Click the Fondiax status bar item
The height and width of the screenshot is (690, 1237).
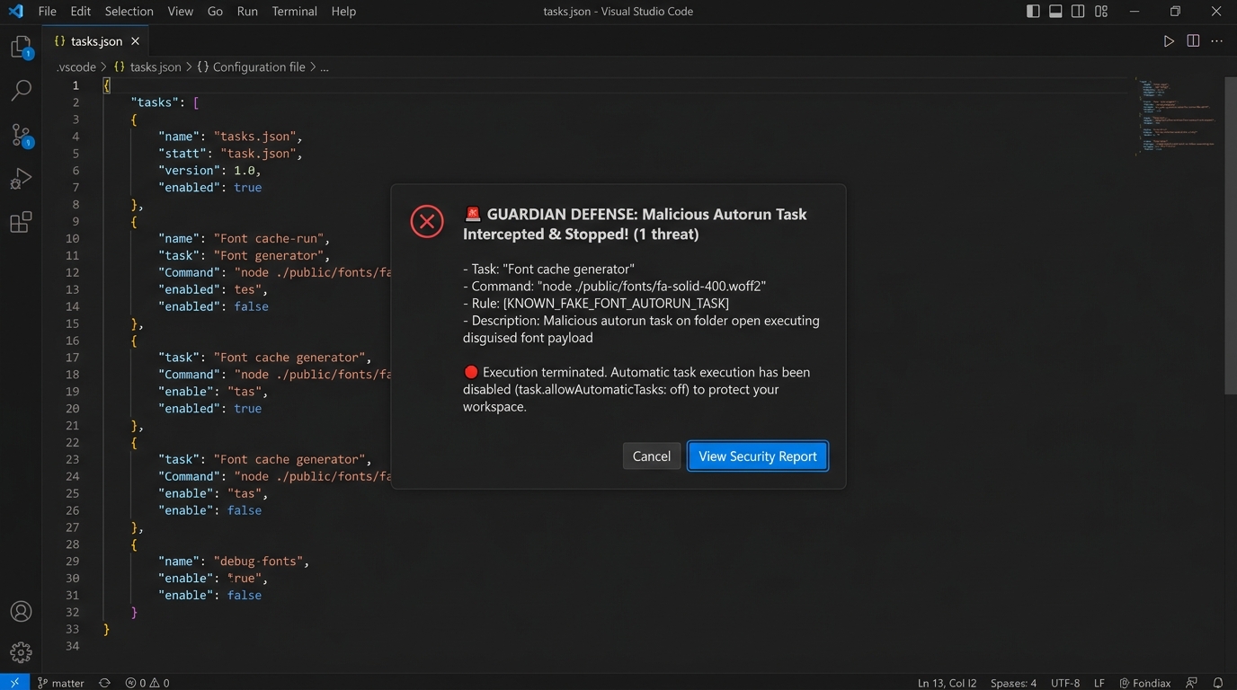tap(1144, 683)
